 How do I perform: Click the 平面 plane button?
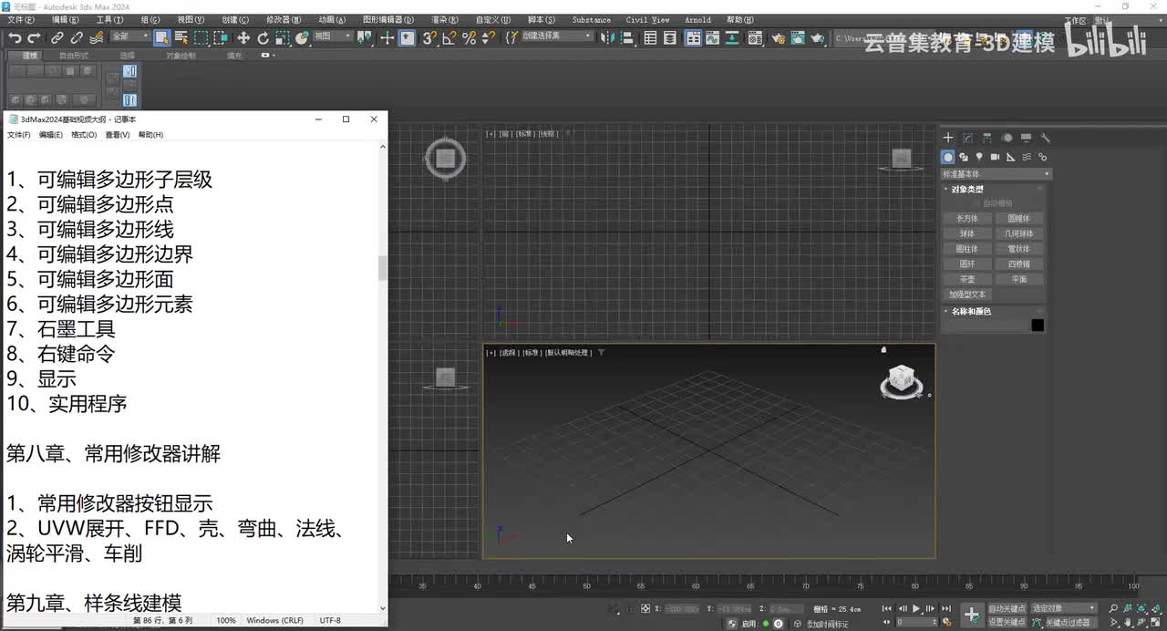click(x=1018, y=279)
